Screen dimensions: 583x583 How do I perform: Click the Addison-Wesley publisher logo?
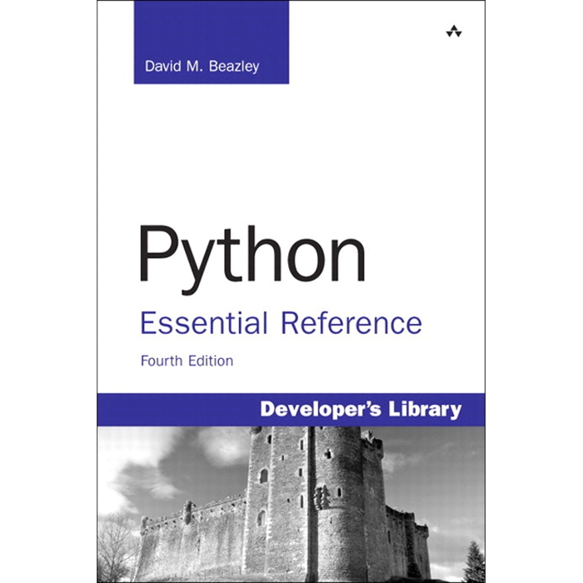click(x=454, y=32)
